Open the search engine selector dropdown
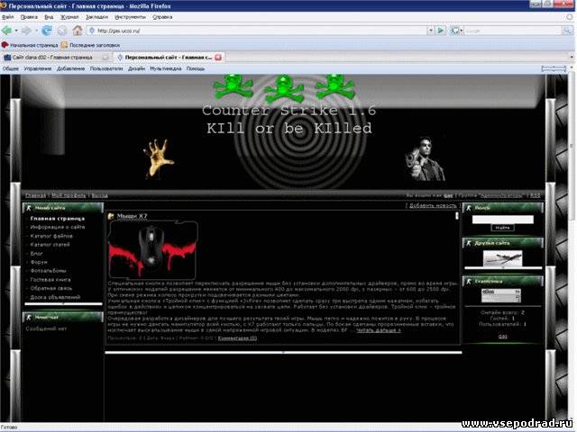The height and width of the screenshot is (432, 577). tap(461, 31)
